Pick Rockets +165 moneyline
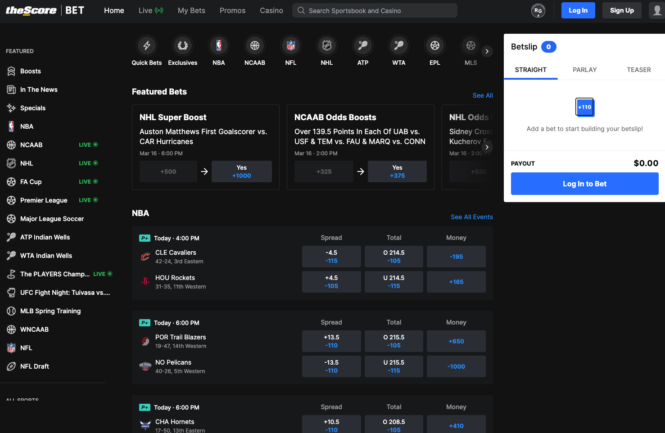 (x=456, y=282)
